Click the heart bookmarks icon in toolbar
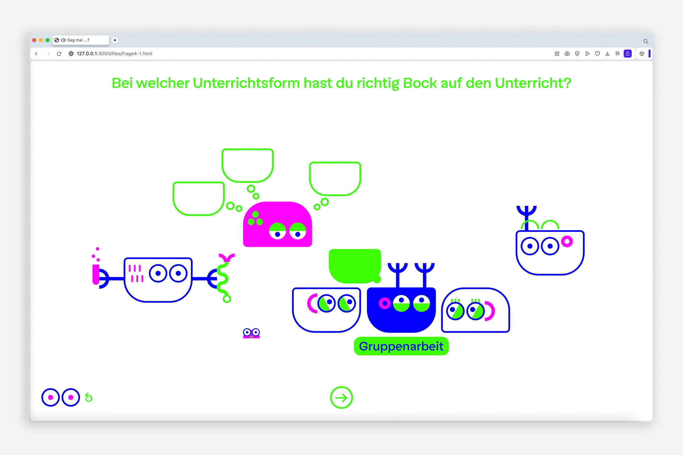 tap(597, 54)
